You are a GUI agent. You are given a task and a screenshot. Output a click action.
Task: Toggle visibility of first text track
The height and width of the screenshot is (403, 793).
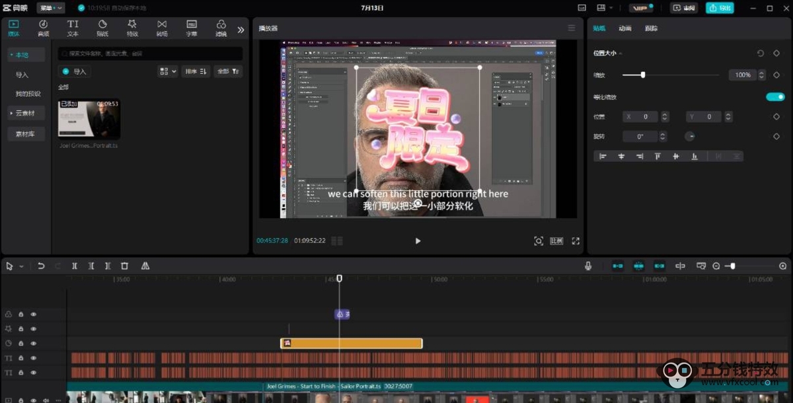[x=34, y=358]
